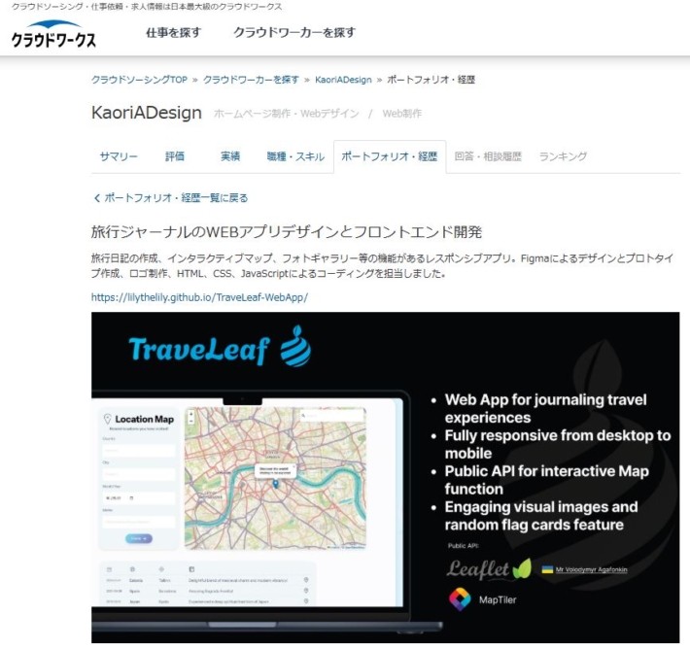Click the MapTiler text label

click(x=498, y=599)
